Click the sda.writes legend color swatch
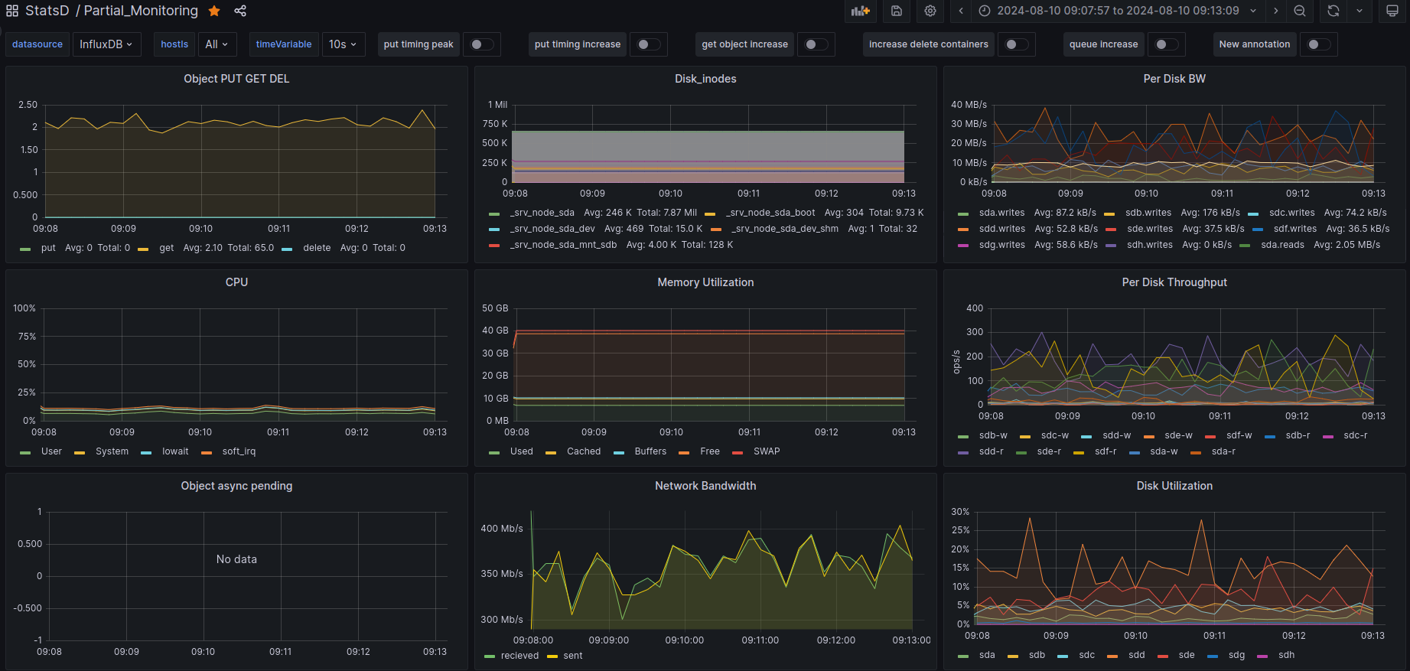 [x=963, y=213]
